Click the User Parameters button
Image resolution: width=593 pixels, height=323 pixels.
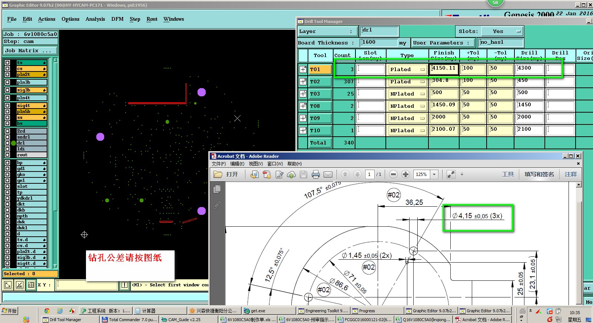point(443,43)
